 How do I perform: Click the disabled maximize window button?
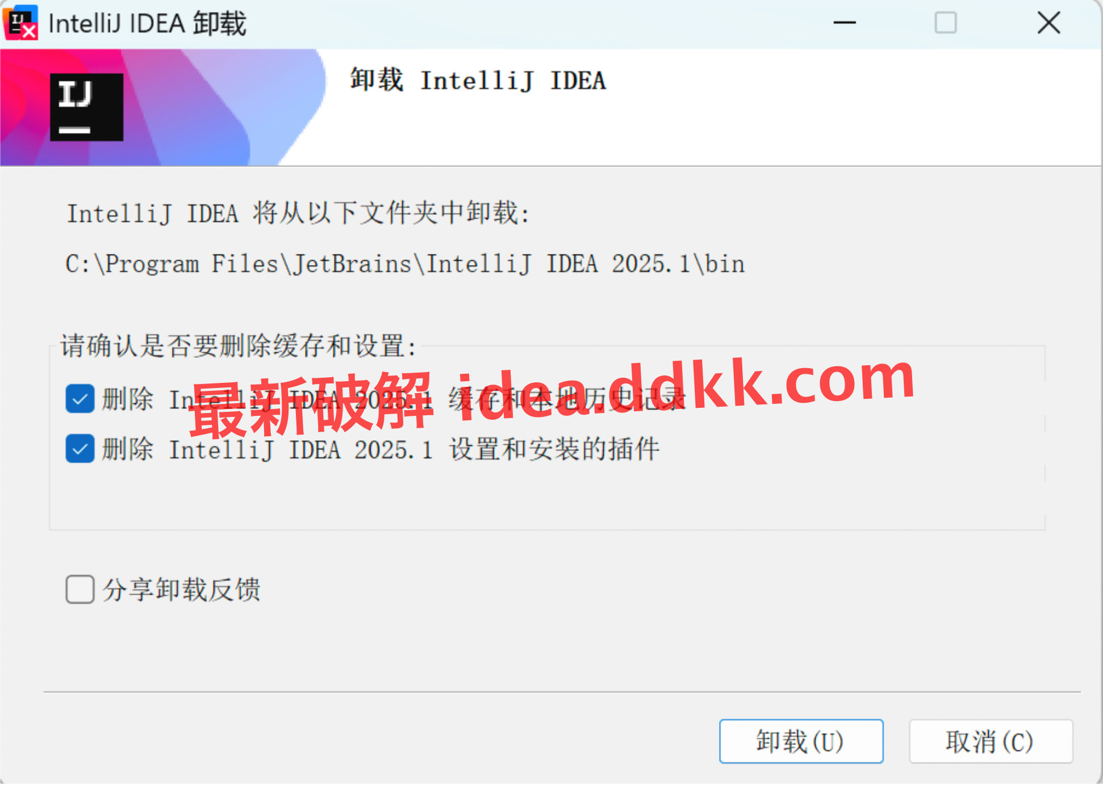tap(946, 23)
